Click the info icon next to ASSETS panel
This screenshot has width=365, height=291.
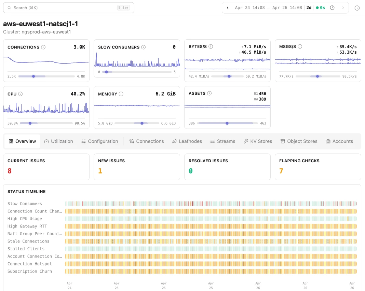pyautogui.click(x=209, y=93)
